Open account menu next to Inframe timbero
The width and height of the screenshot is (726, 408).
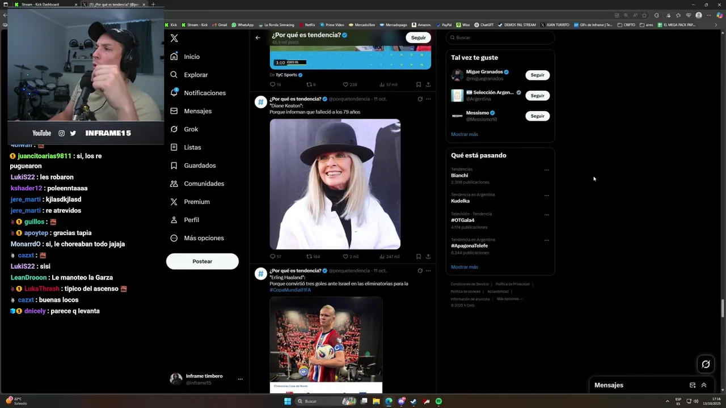click(x=240, y=379)
